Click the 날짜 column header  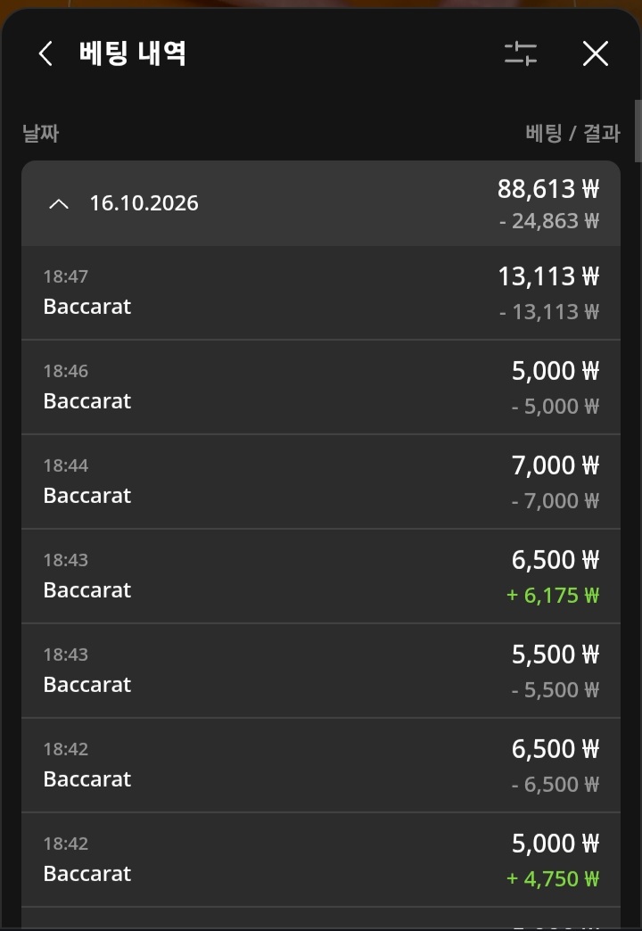40,133
